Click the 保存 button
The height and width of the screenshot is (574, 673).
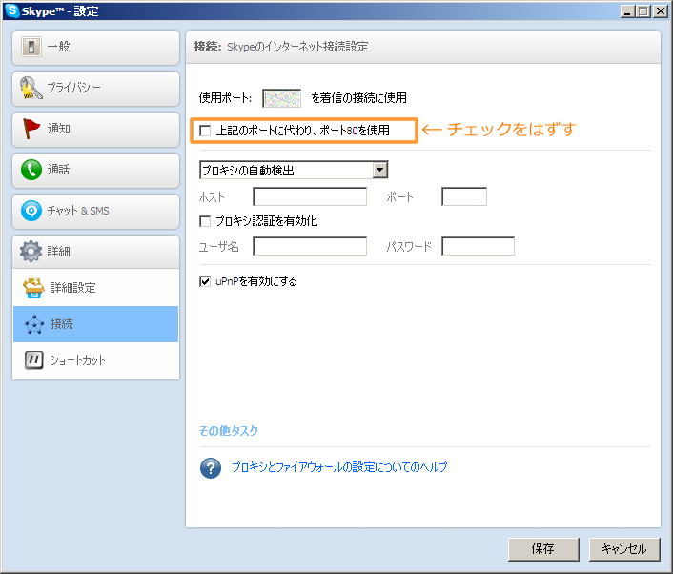point(543,549)
